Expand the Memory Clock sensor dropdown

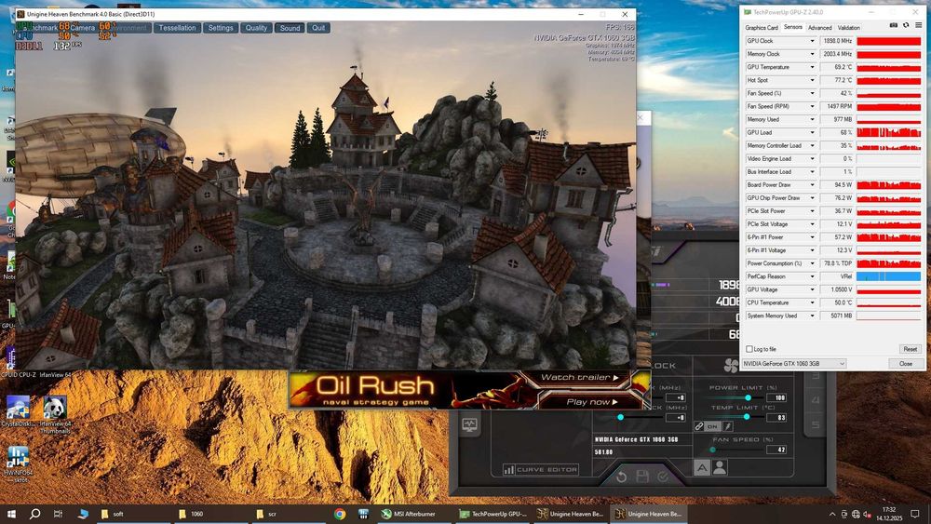pos(812,54)
